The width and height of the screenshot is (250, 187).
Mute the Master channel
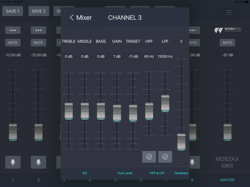tap(227, 43)
